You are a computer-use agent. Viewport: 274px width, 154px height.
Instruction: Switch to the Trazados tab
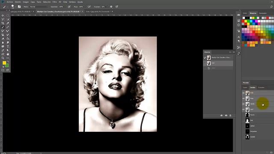[261, 87]
